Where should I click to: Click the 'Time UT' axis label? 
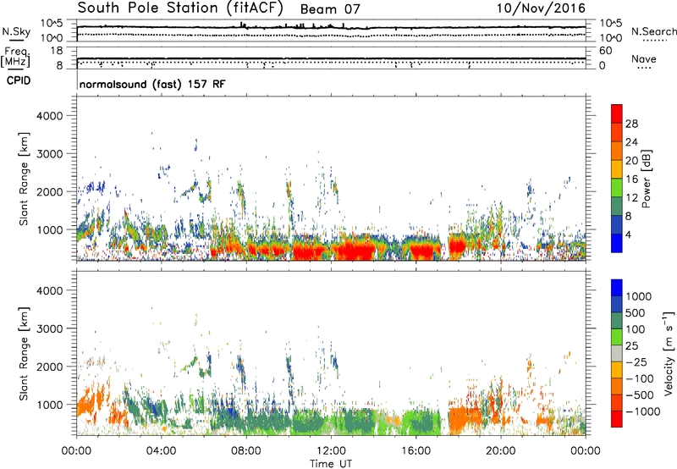pos(331,463)
